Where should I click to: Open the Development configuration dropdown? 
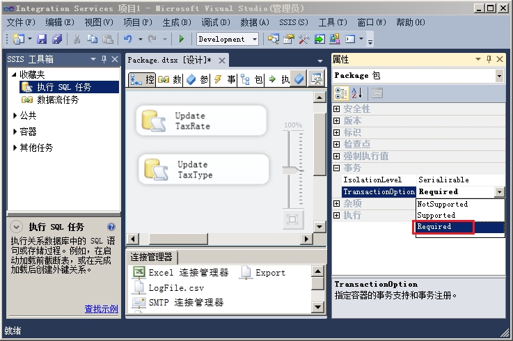tap(255, 39)
